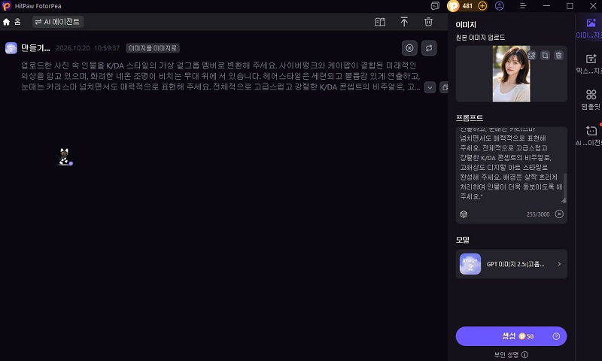Click the 모델 section heading
602x361 pixels.
(x=463, y=240)
